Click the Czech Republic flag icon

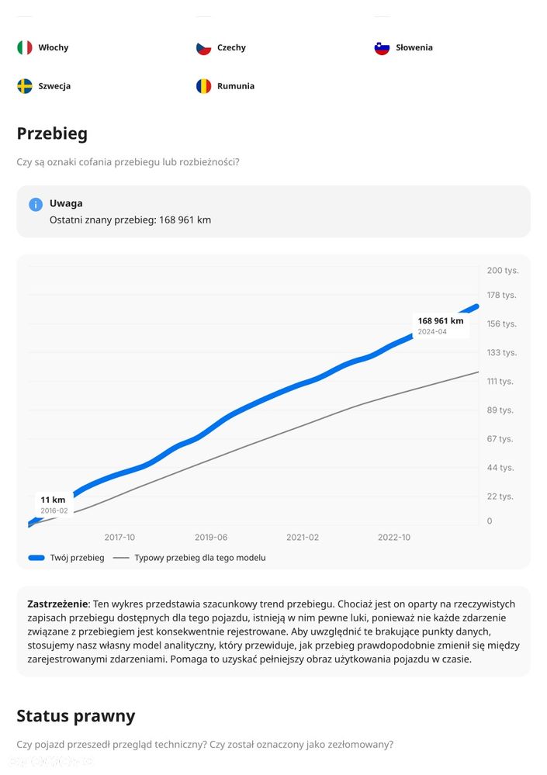point(203,47)
